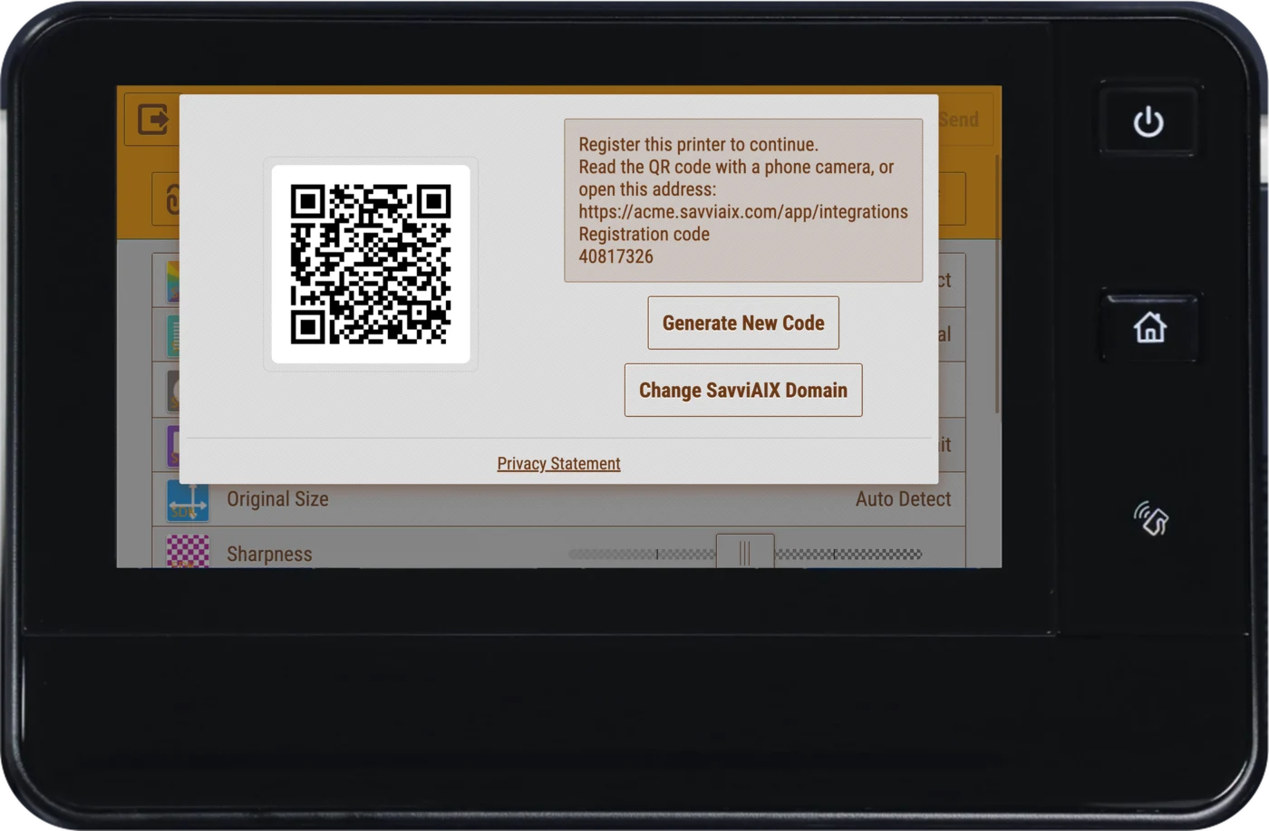Click the Auto Detect value
The width and height of the screenshot is (1269, 831).
904,499
